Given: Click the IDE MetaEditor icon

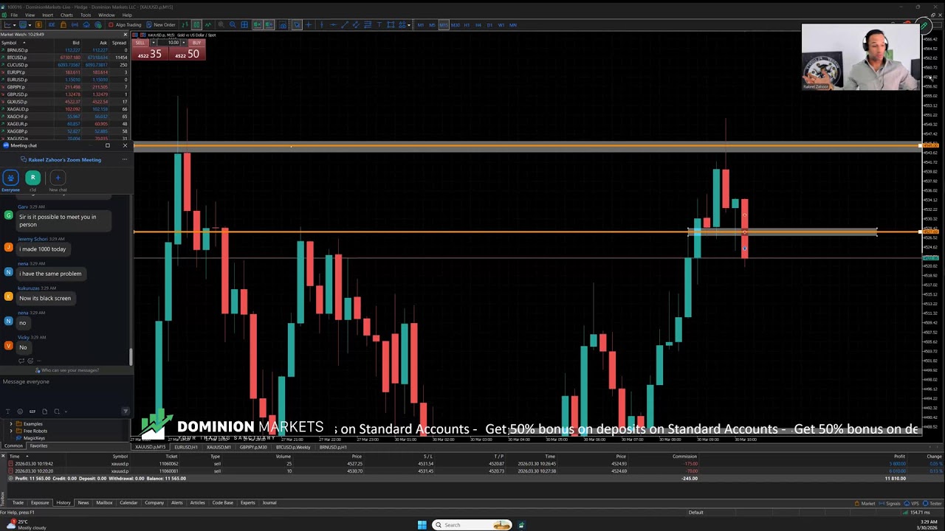Looking at the screenshot, I should [52, 24].
